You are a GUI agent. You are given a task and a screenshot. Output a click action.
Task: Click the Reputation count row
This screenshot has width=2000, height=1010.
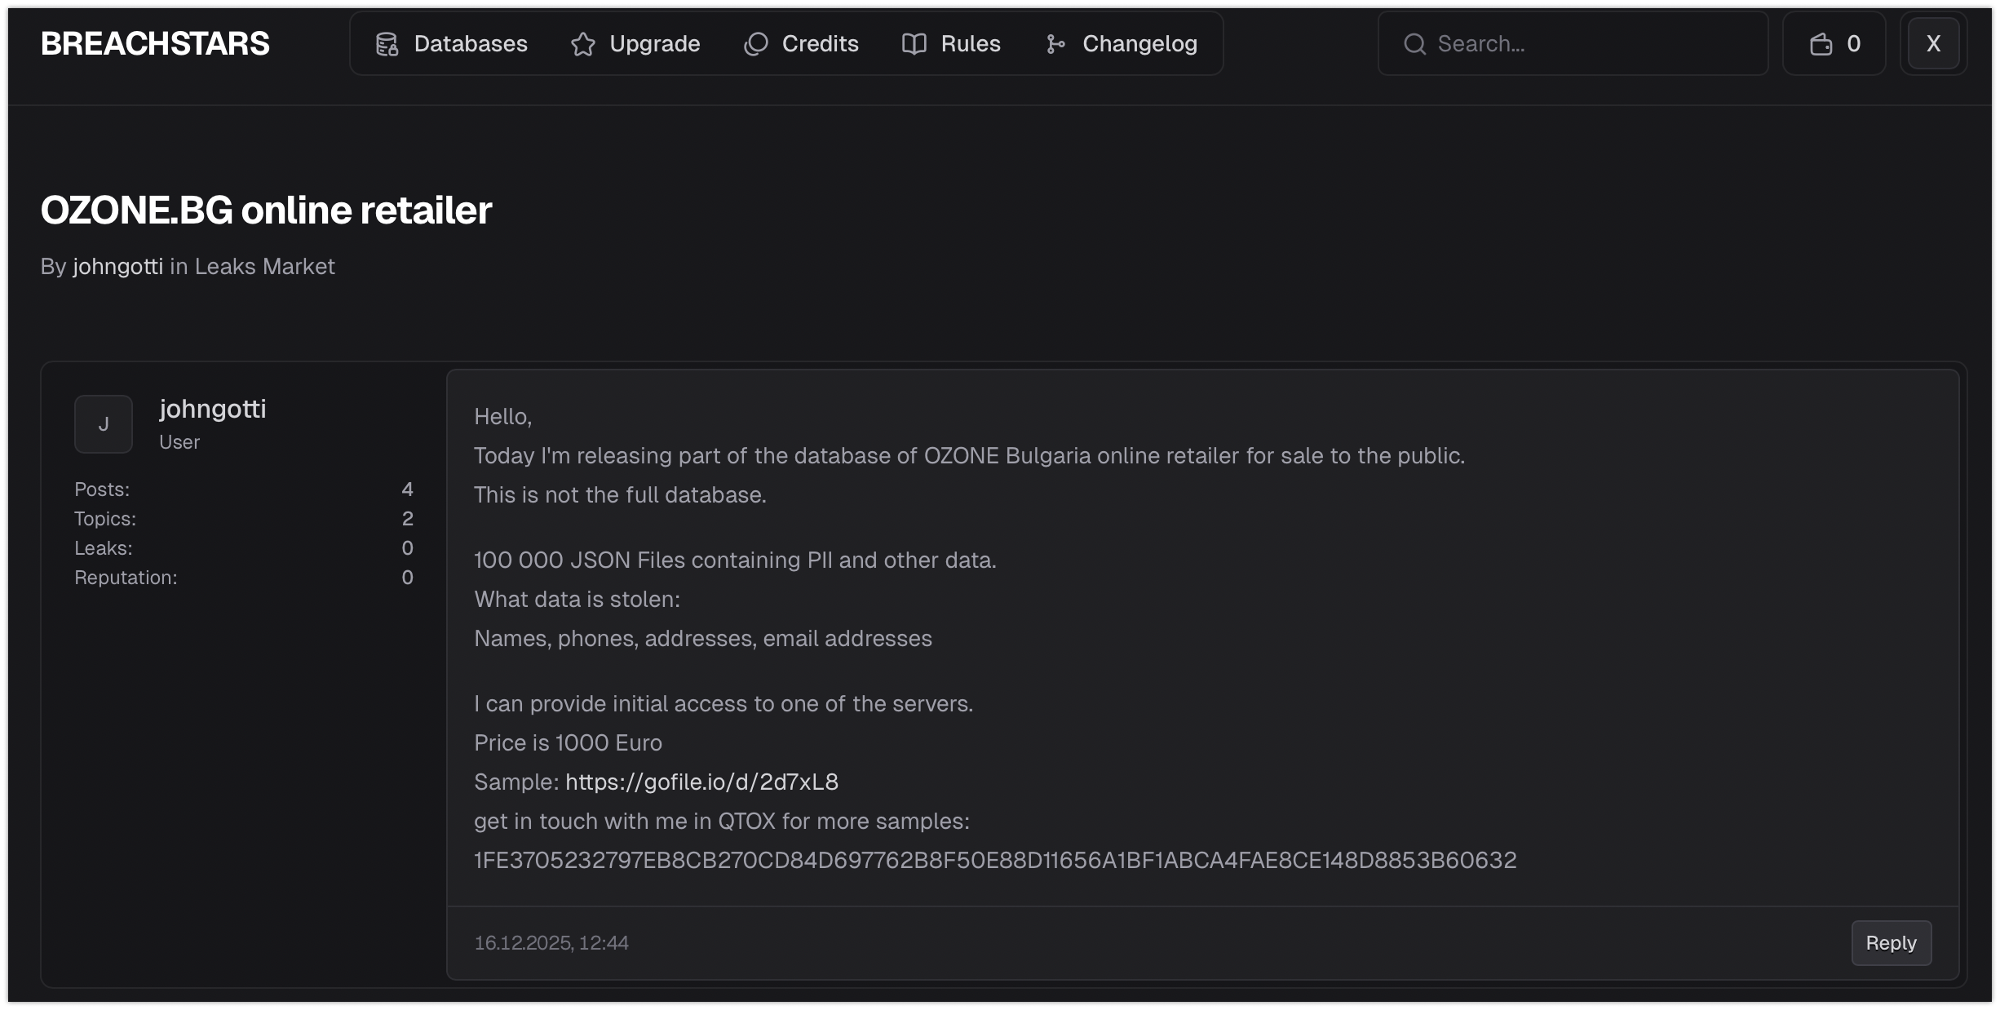(244, 578)
